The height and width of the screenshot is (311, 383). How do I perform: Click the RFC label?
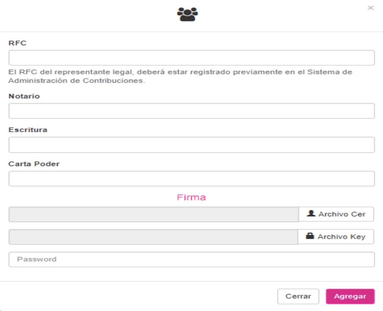point(17,43)
